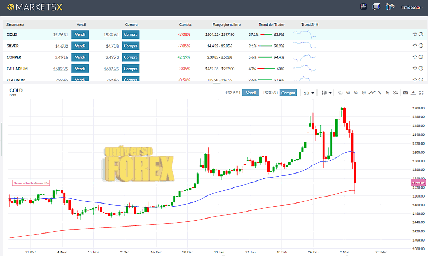Expand the Il mio conto menu

[410, 7]
